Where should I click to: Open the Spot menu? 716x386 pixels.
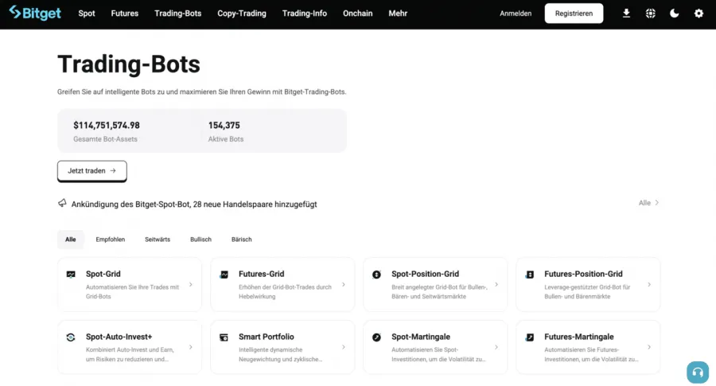(x=86, y=14)
